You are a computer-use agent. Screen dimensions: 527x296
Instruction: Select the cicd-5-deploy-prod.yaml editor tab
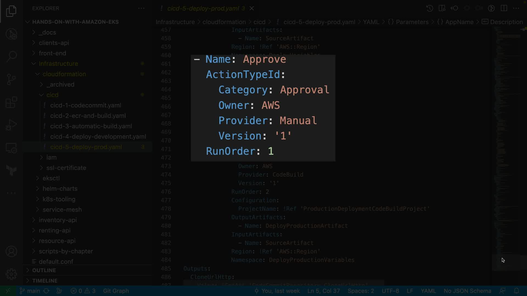click(203, 8)
